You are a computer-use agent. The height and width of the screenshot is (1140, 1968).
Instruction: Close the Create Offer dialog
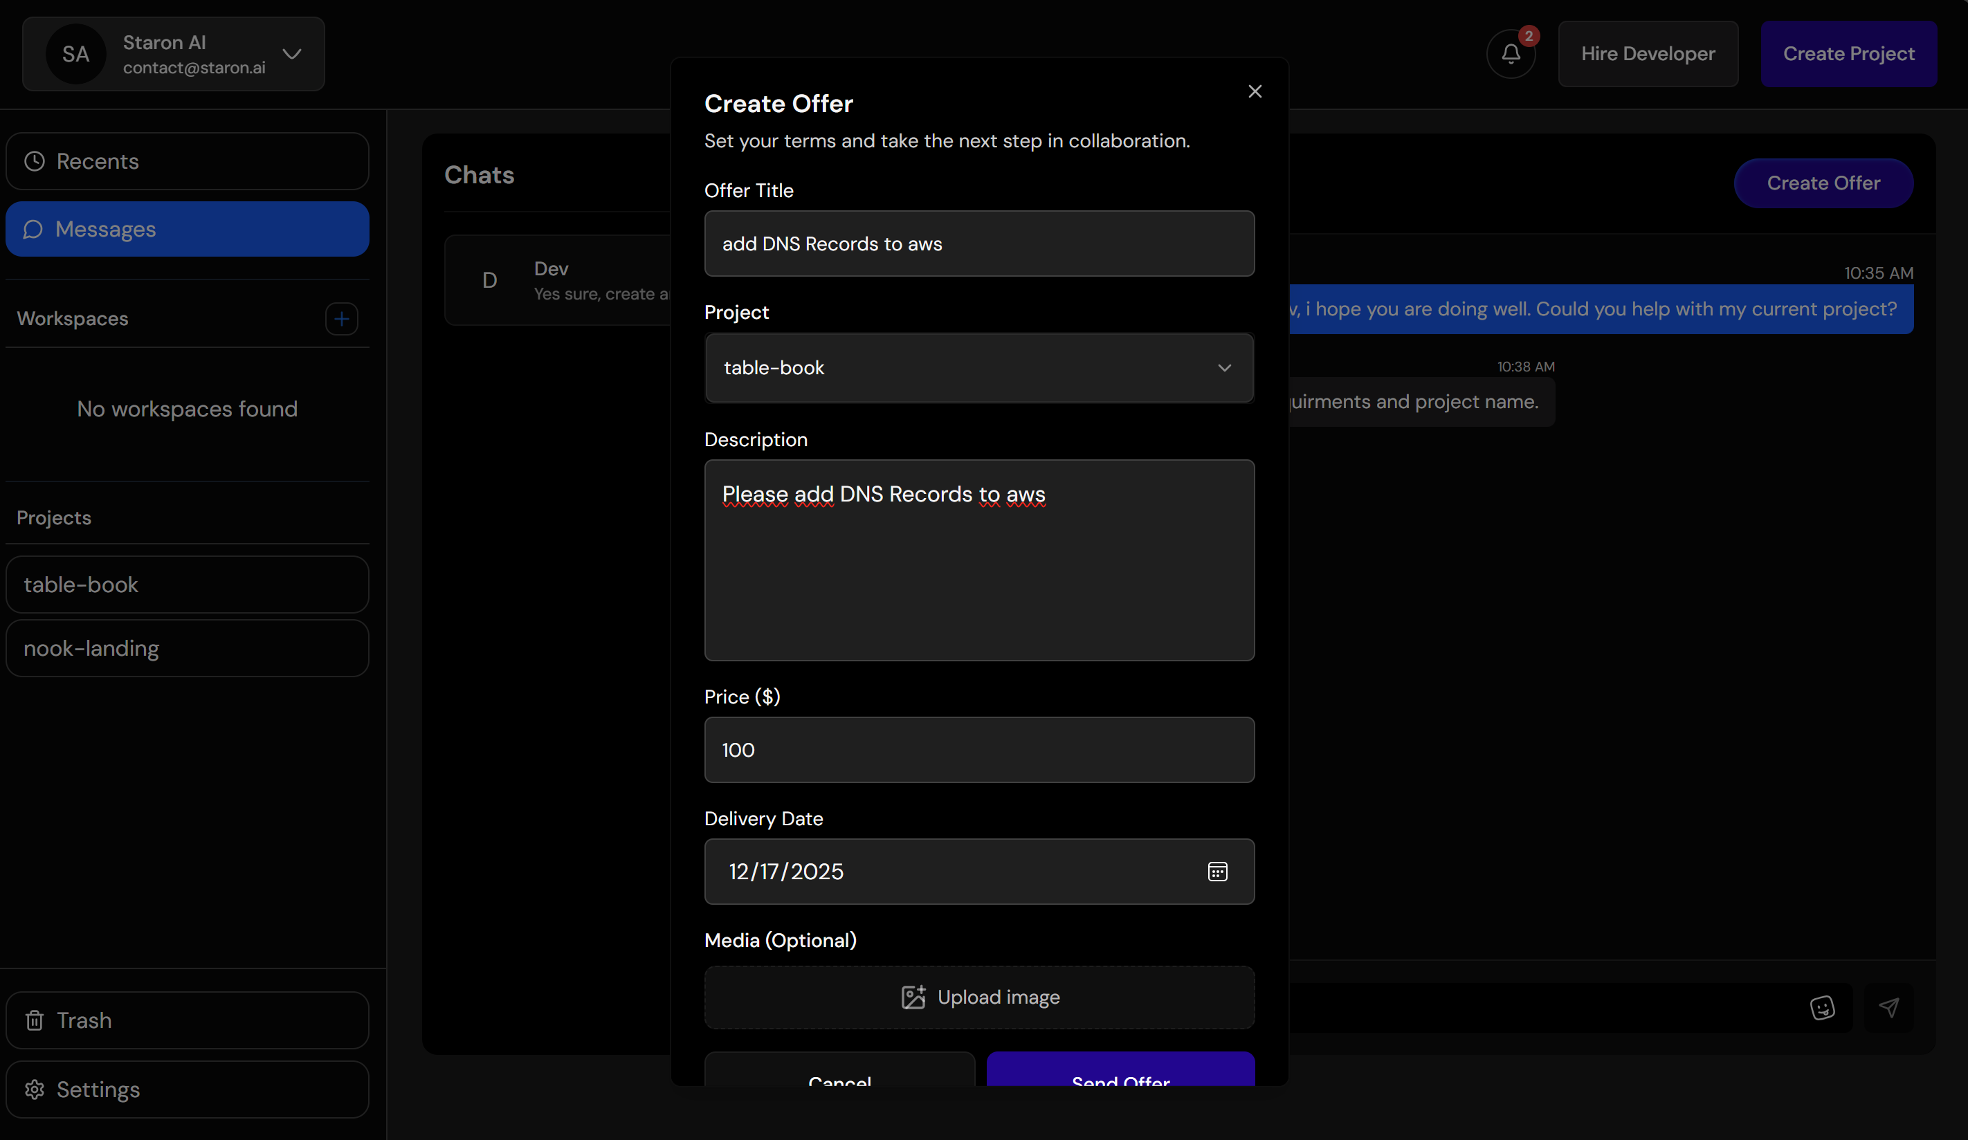(1254, 92)
